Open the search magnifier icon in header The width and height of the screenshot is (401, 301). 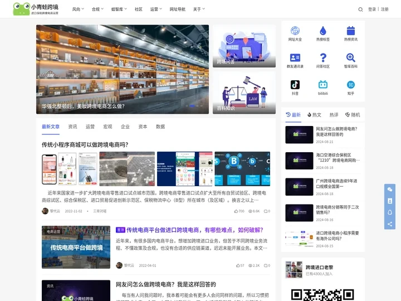click(360, 9)
